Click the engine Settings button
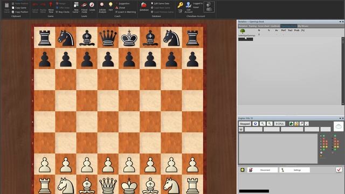 click(x=295, y=170)
